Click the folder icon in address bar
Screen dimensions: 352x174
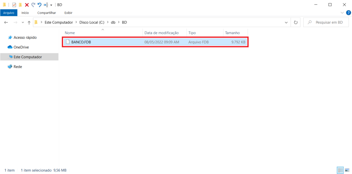(36, 22)
